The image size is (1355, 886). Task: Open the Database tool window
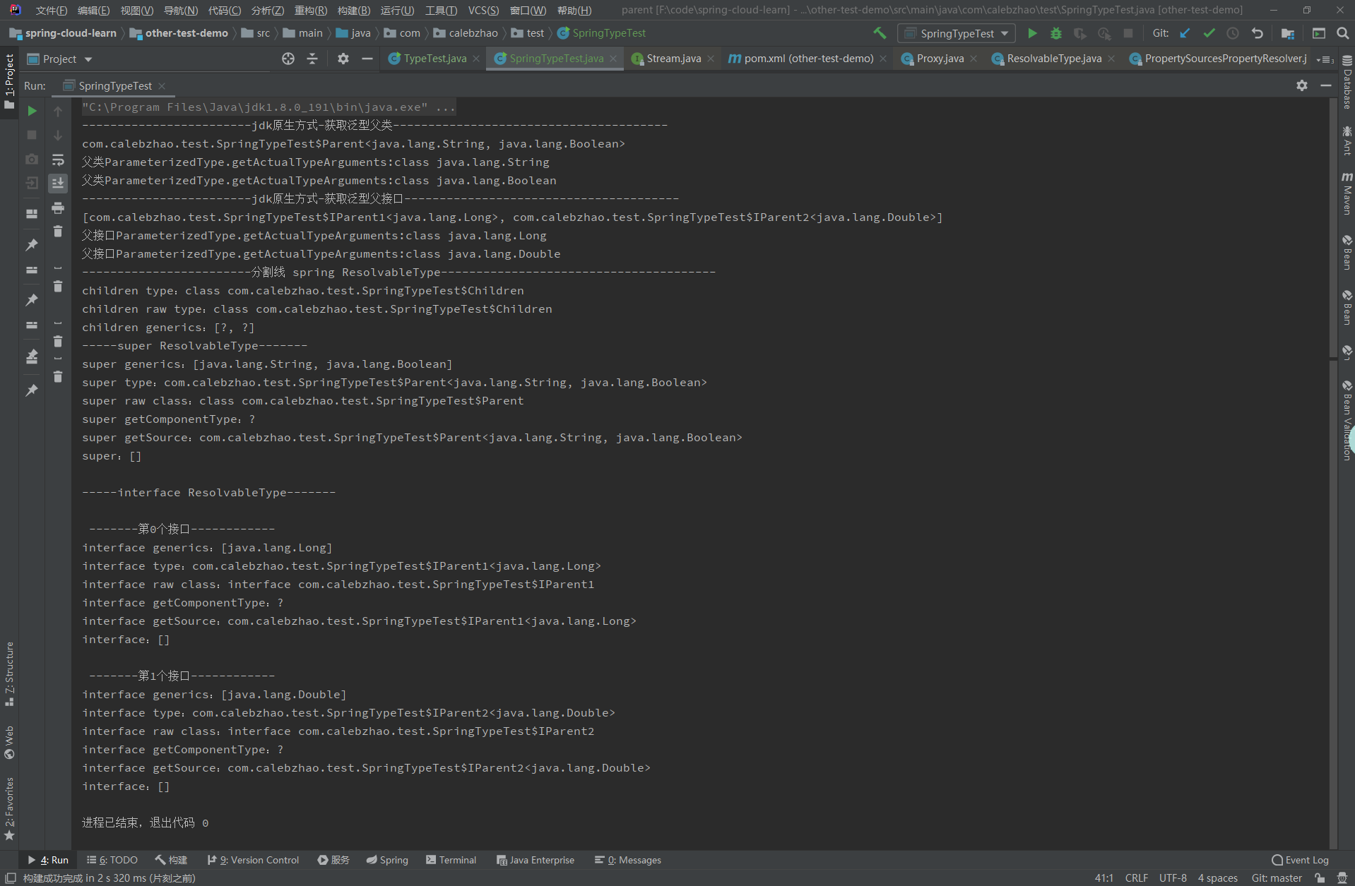click(x=1347, y=82)
